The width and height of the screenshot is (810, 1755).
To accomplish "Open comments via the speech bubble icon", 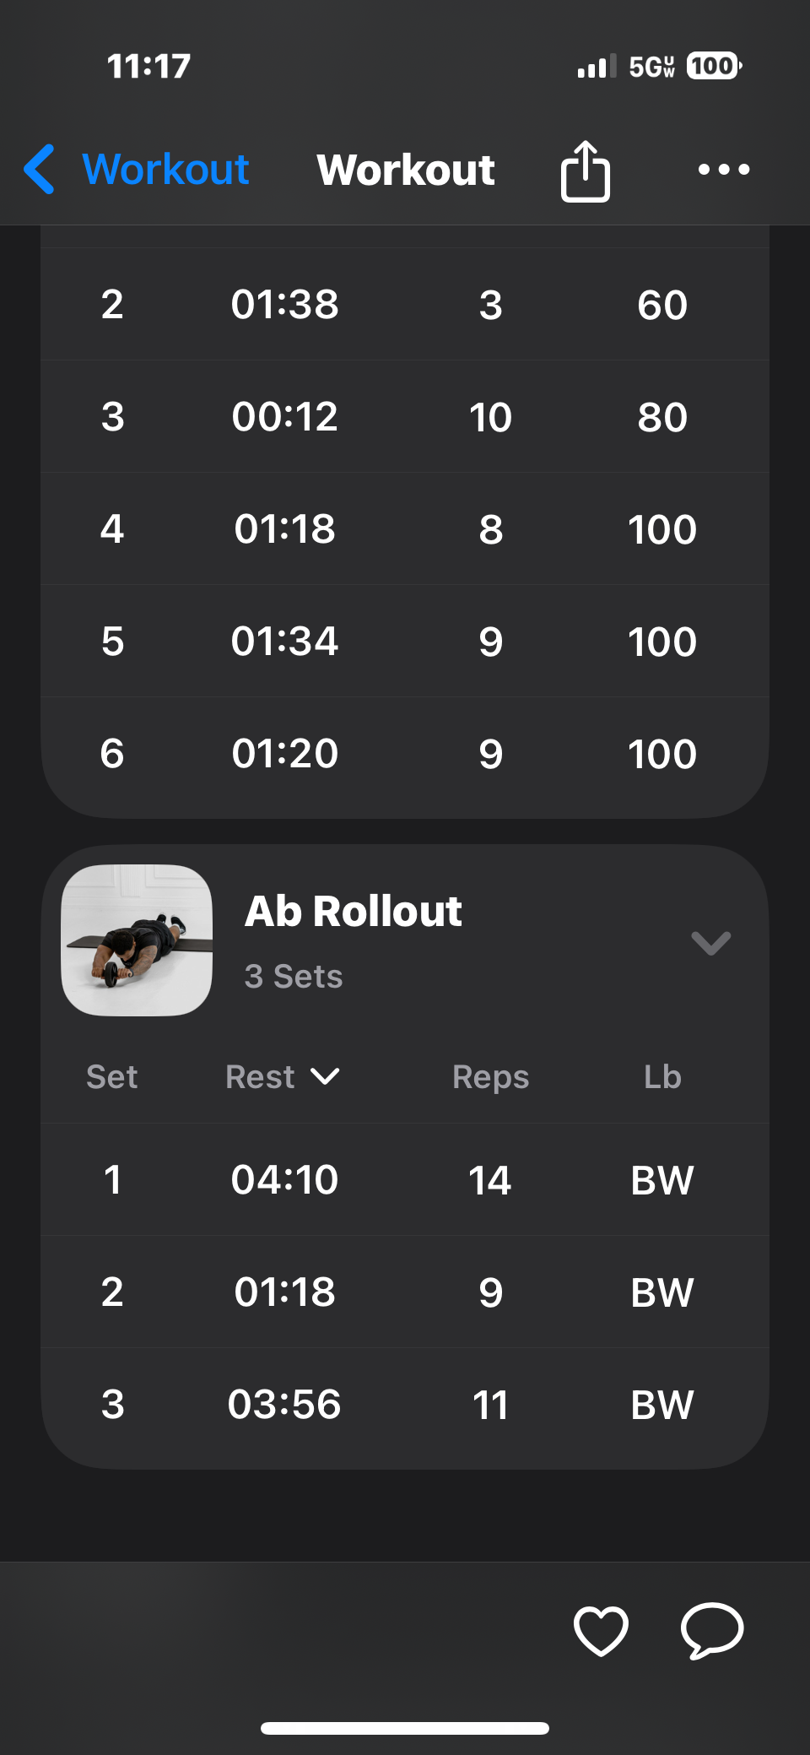I will pyautogui.click(x=712, y=1630).
